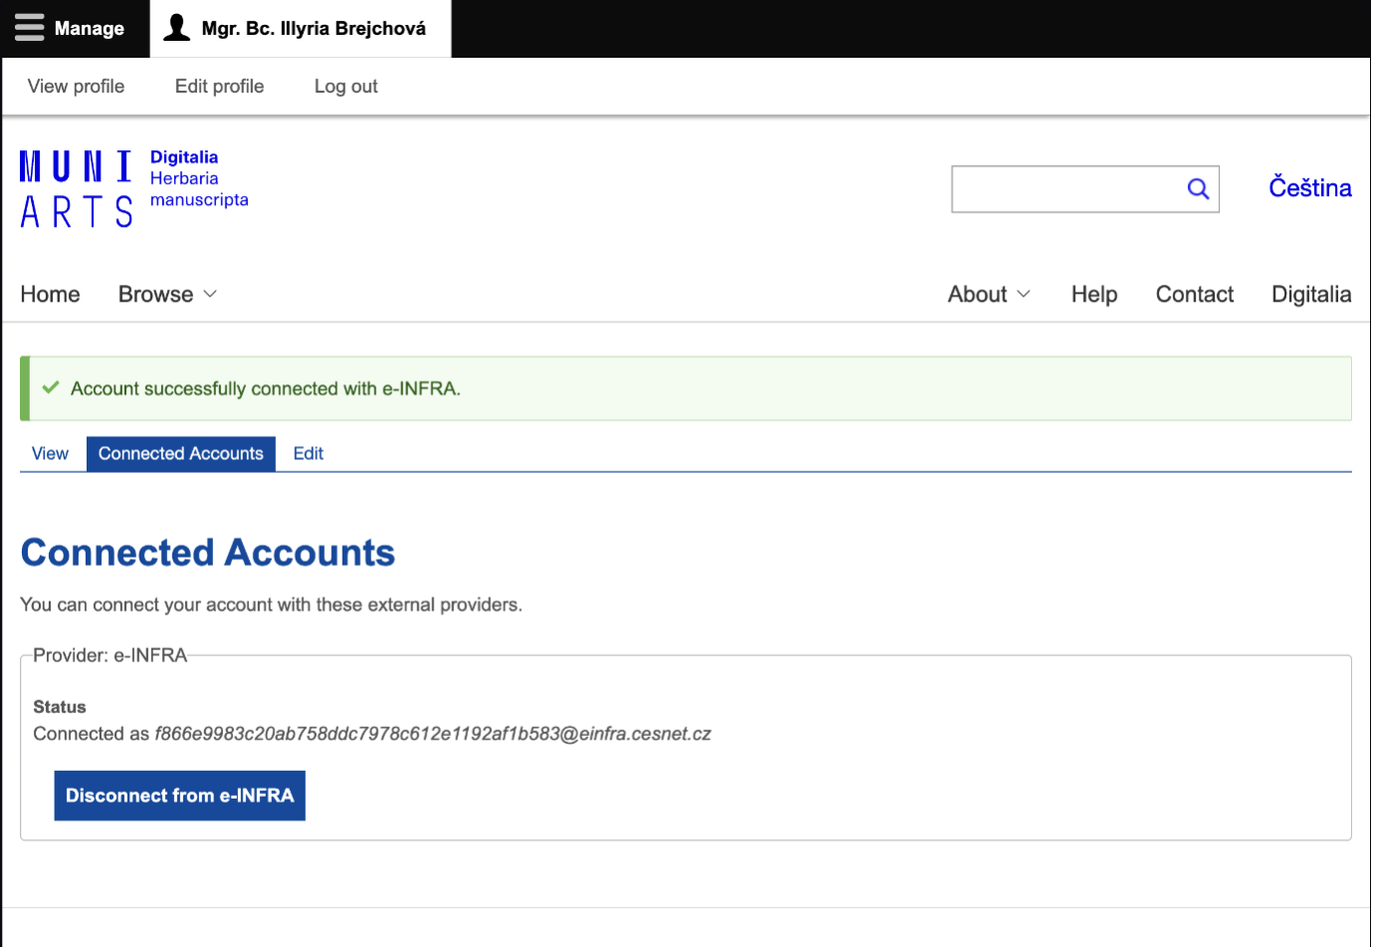Click the MUNI ARTS logo
Image resolution: width=1375 pixels, height=952 pixels.
[76, 189]
